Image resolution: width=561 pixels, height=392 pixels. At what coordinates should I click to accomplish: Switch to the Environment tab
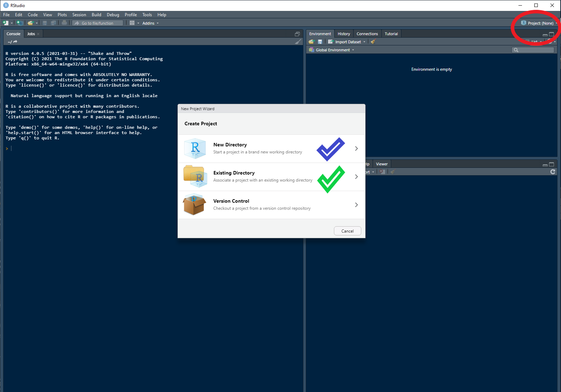tap(320, 34)
